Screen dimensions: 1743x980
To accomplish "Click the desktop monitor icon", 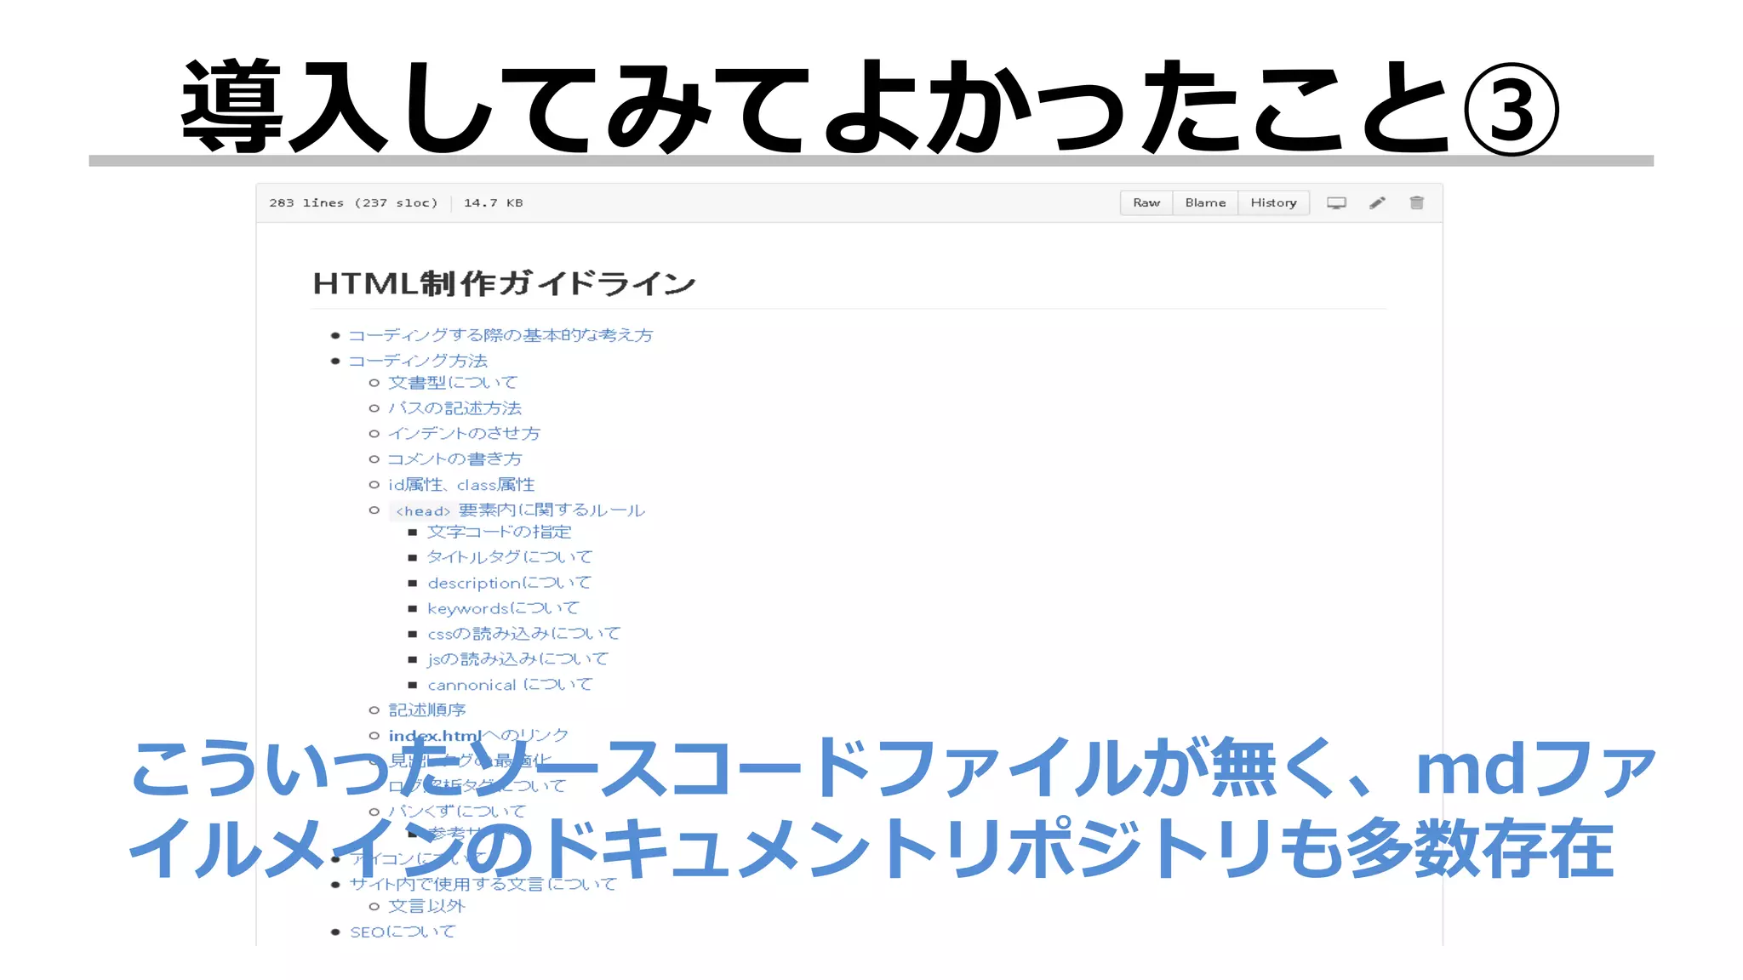I will click(x=1336, y=202).
